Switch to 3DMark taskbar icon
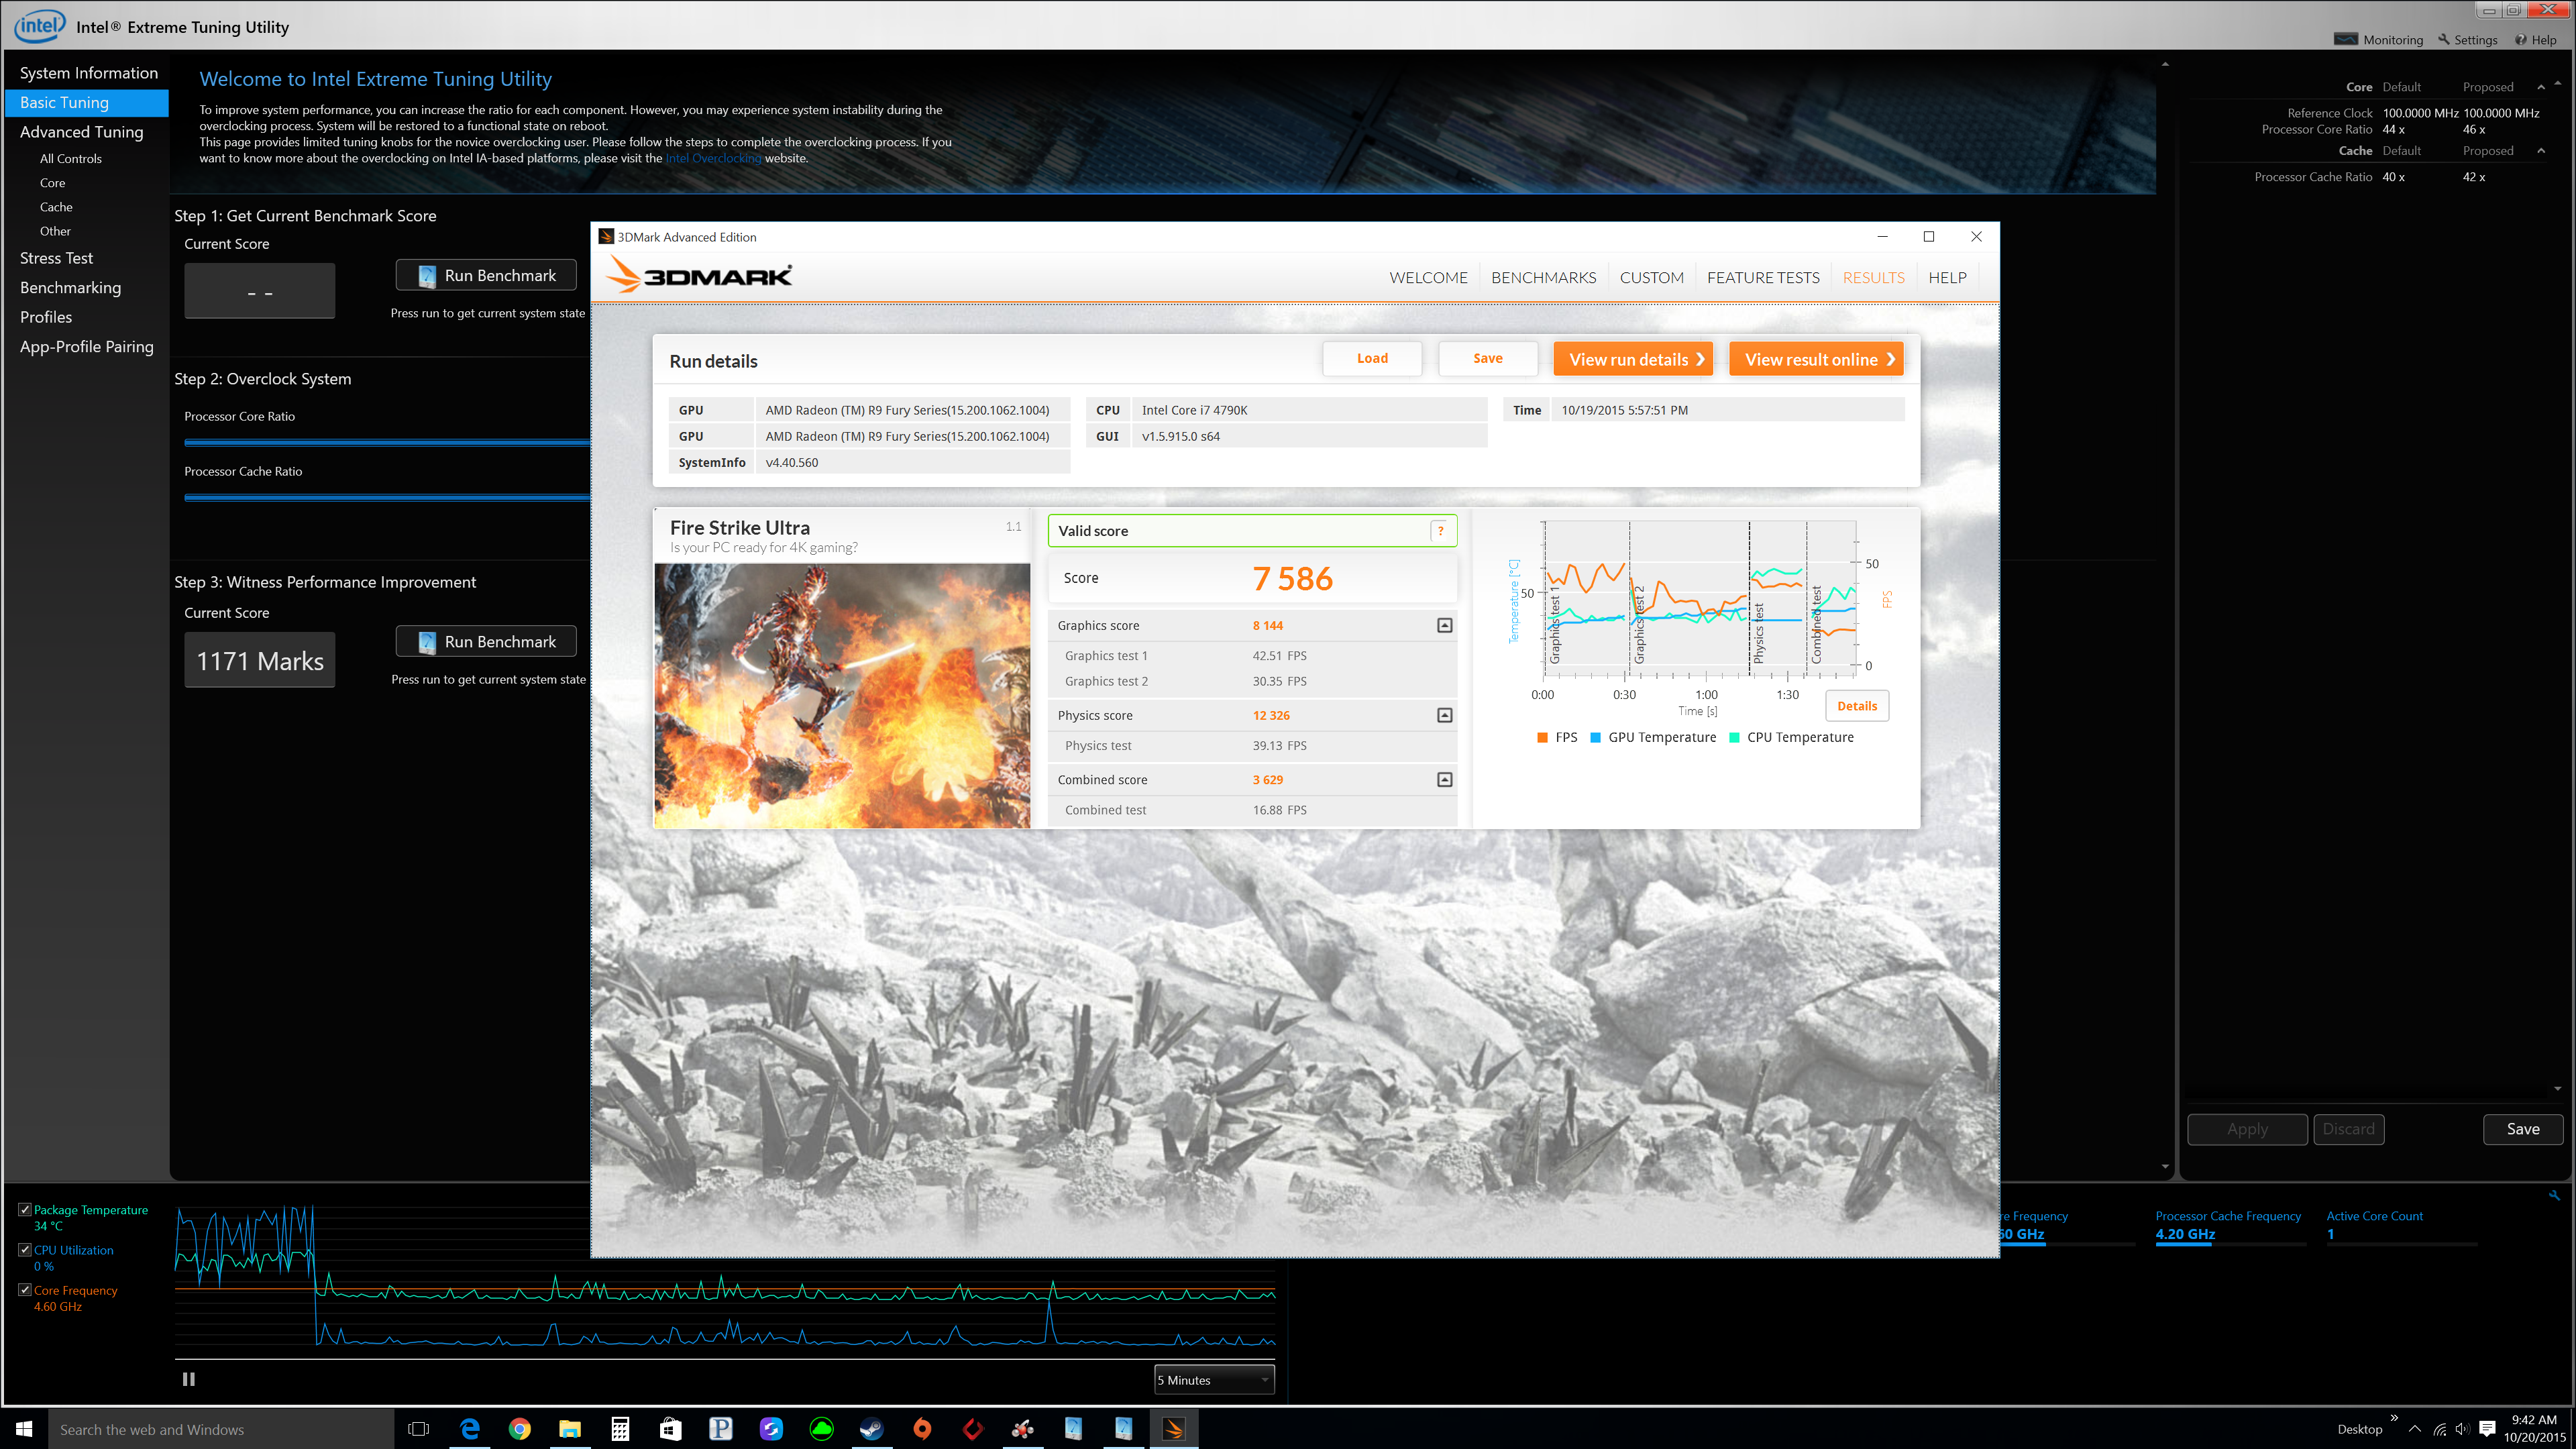This screenshot has width=2576, height=1449. point(1174,1429)
